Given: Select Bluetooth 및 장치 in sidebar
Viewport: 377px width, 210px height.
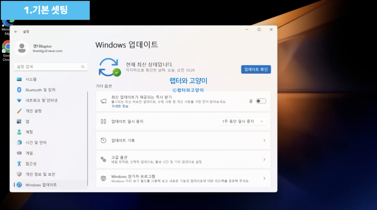Looking at the screenshot, I should tap(50, 90).
